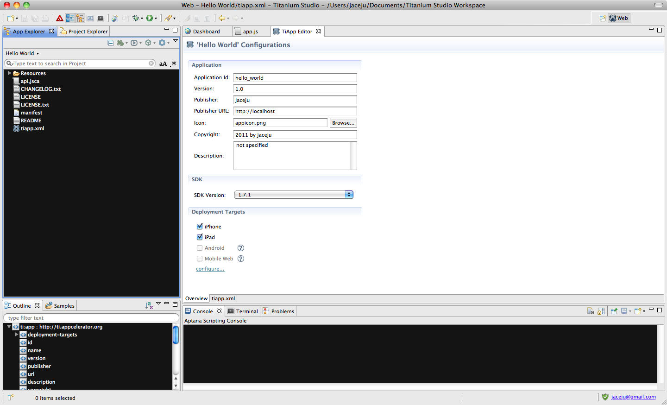Close the TiApp Editor tab

point(319,31)
